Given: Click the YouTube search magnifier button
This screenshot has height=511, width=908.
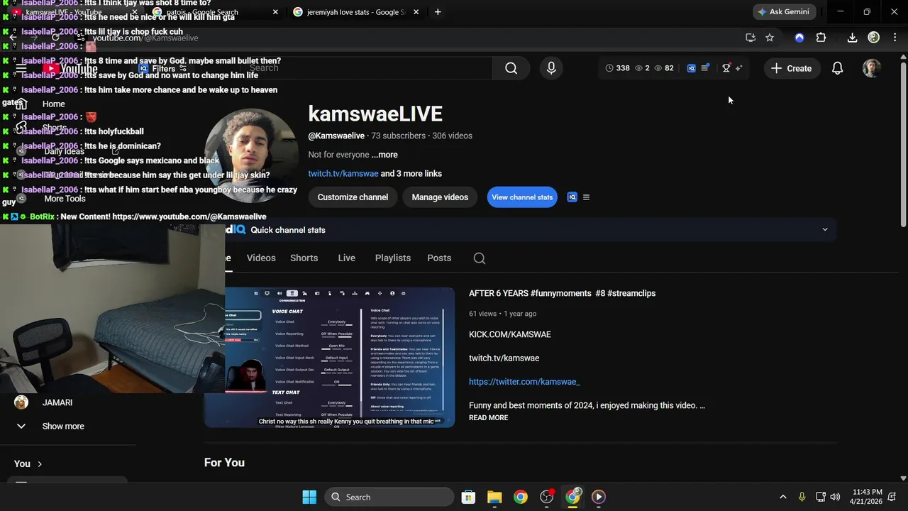Looking at the screenshot, I should [x=511, y=68].
